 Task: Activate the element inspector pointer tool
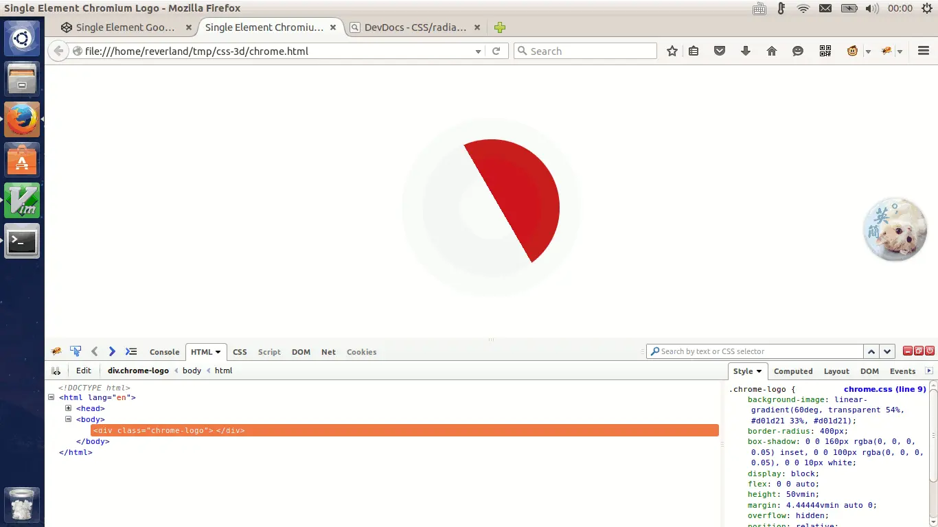click(76, 351)
